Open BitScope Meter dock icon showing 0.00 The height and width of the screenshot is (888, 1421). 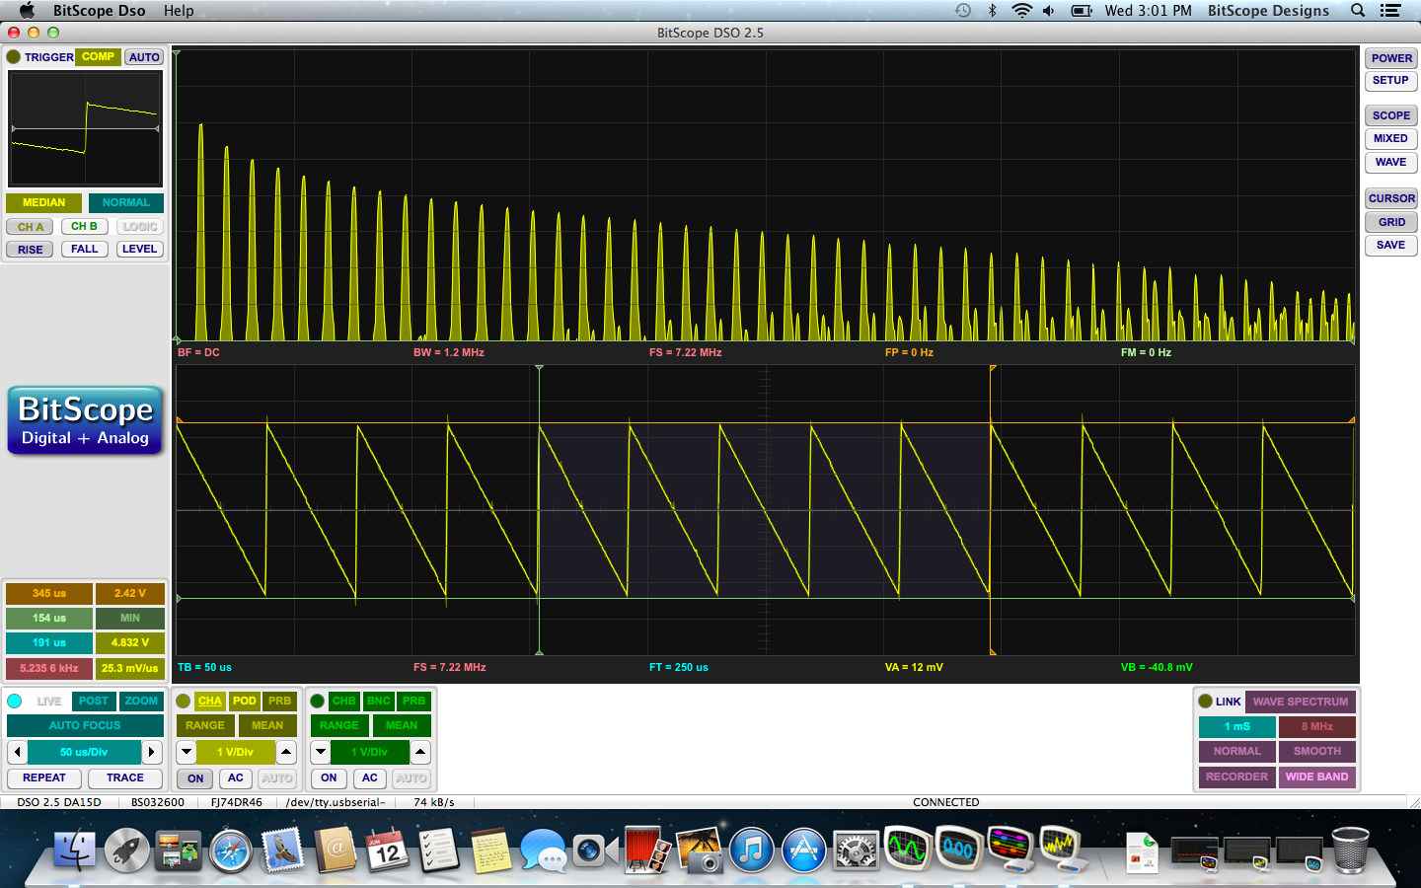pyautogui.click(x=959, y=849)
